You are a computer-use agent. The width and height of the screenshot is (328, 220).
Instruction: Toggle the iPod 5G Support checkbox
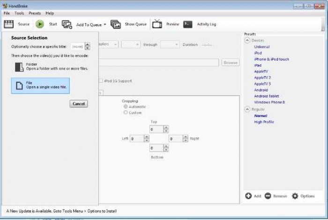pos(101,81)
